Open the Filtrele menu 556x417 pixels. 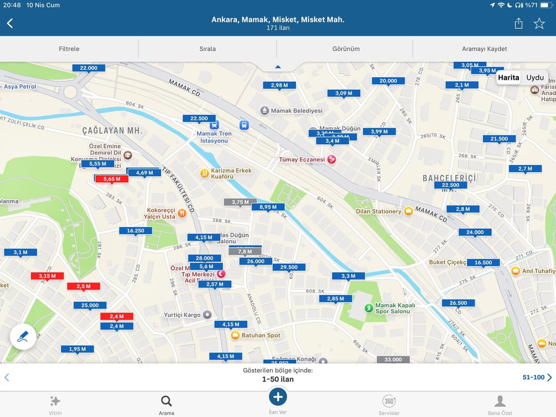[x=69, y=49]
